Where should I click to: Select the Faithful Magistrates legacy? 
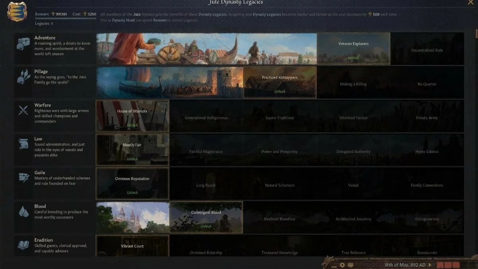click(x=206, y=150)
